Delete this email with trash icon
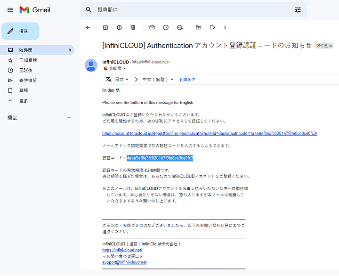 (133, 27)
